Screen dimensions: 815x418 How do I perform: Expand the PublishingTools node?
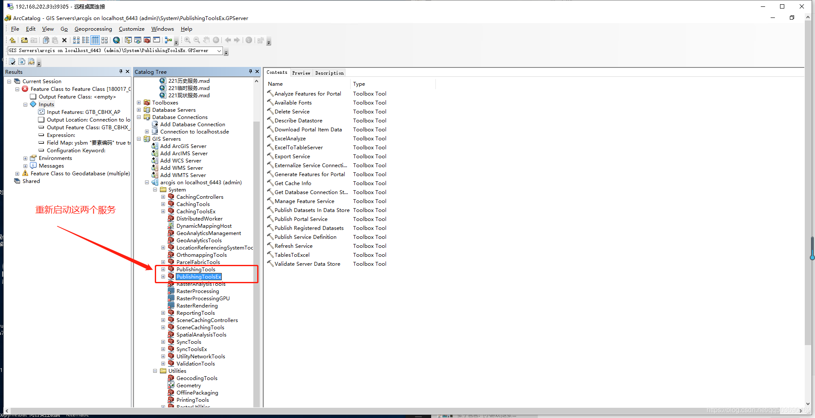pos(163,269)
